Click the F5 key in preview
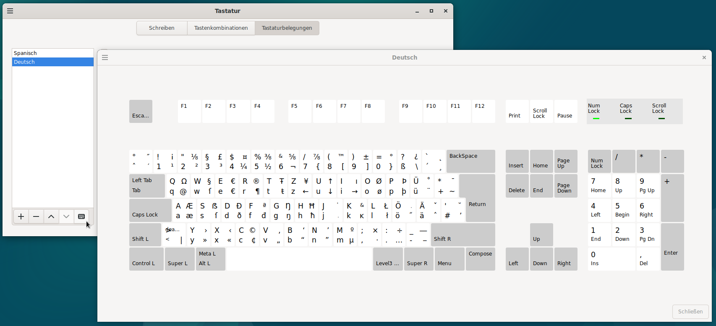 (300, 111)
